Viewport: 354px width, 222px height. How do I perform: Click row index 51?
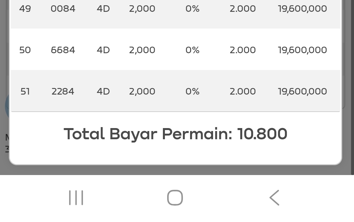[25, 92]
